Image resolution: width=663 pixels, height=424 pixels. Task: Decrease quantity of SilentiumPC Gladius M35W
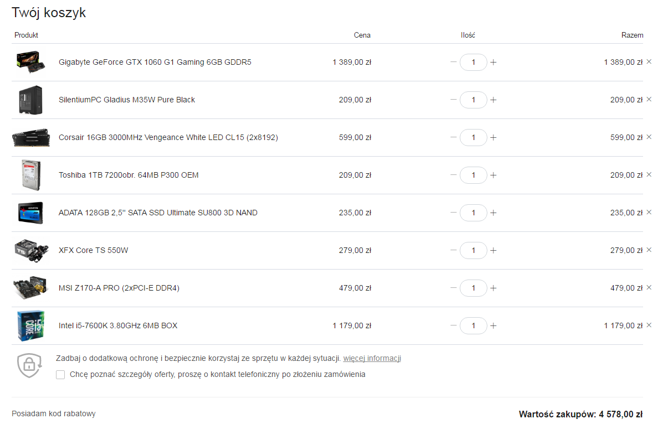pos(453,100)
